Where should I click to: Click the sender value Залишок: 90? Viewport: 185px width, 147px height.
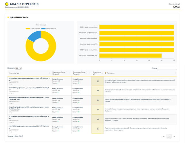click(x=56, y=129)
